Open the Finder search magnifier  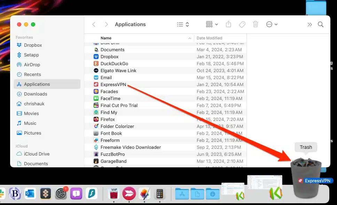point(321,24)
